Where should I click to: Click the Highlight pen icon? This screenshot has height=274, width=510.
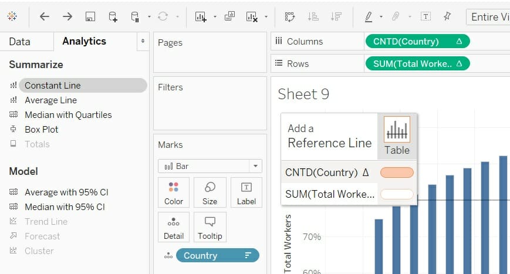pos(368,16)
